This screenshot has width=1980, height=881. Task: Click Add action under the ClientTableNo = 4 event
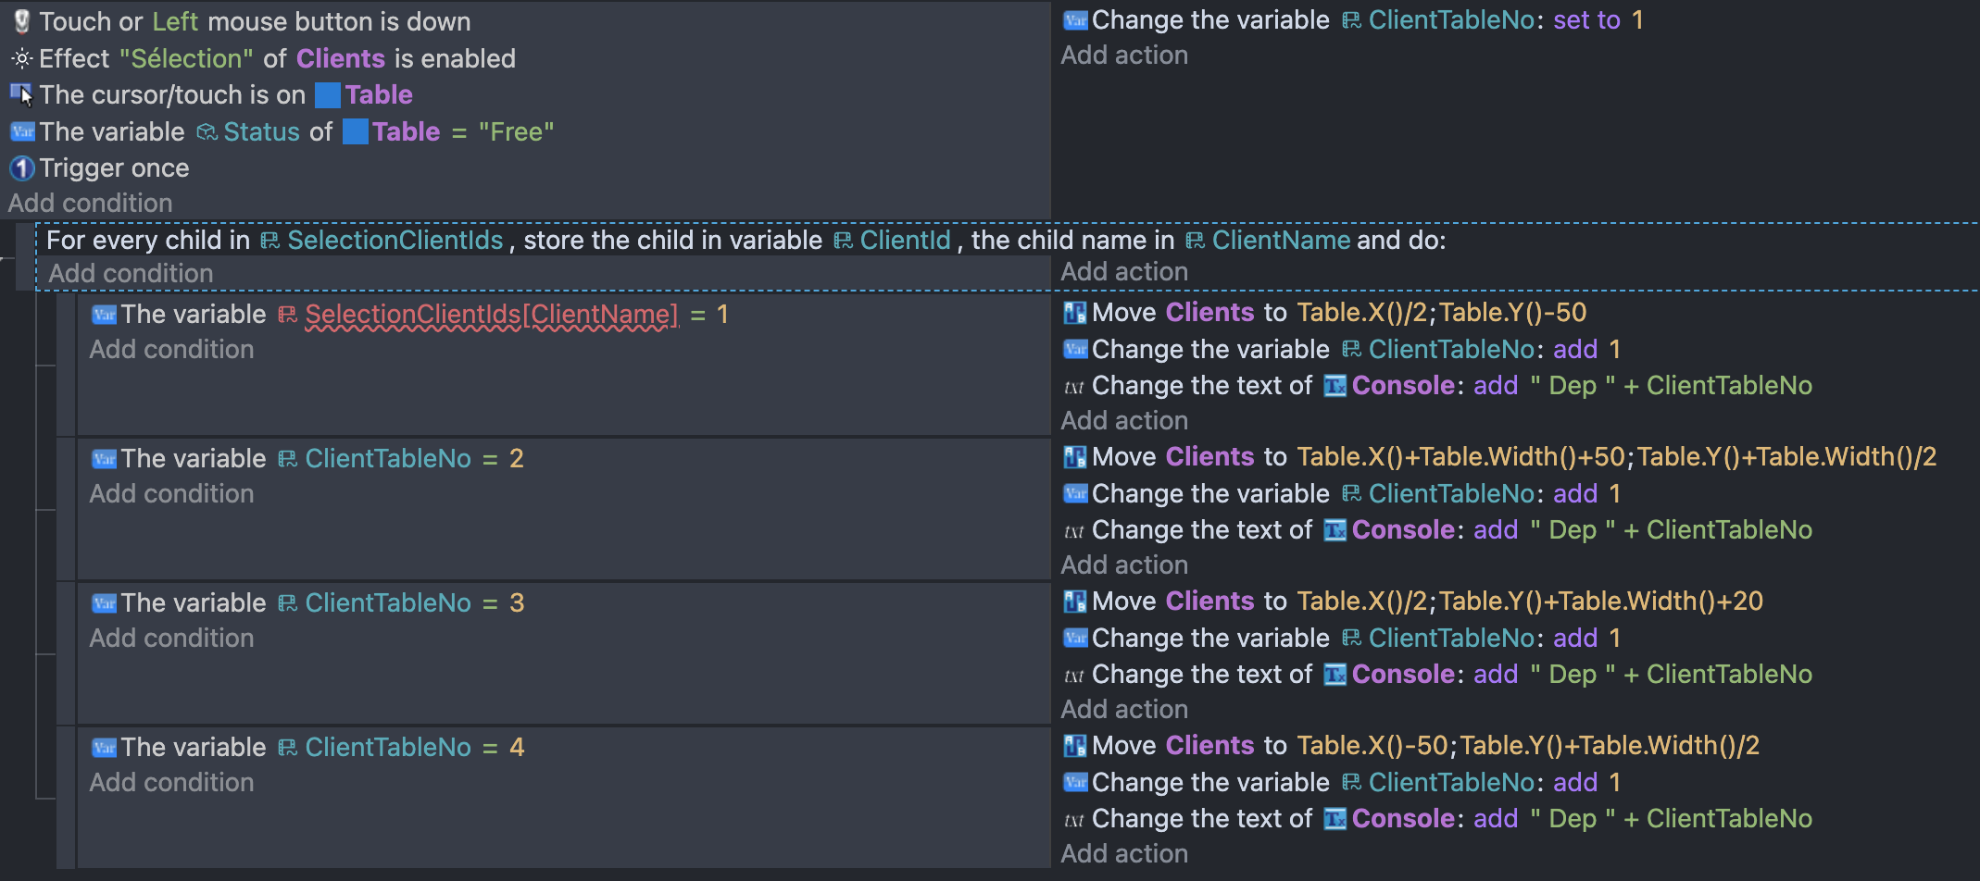[x=1124, y=853]
